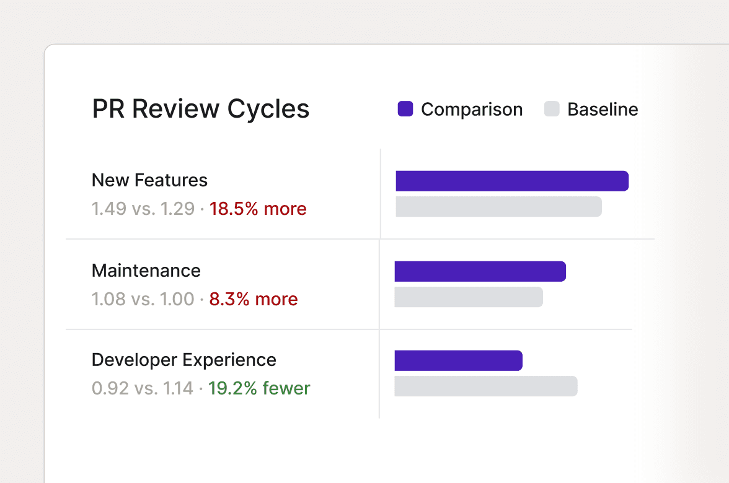Click the 1.49 vs. 1.29 values
Viewport: 729px width, 483px height.
(143, 209)
